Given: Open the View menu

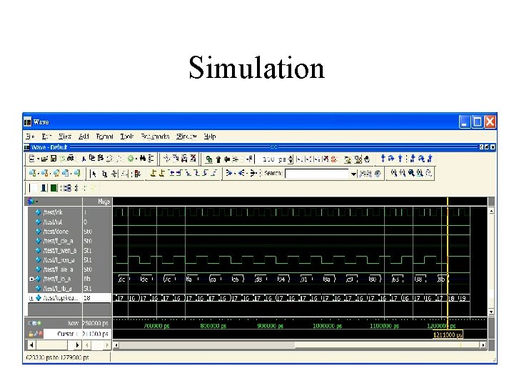Looking at the screenshot, I should [x=64, y=137].
